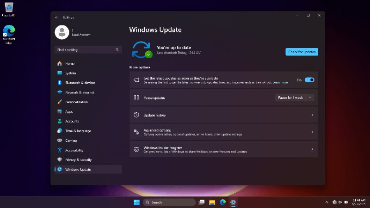Open Apps settings category
The image size is (370, 208).
point(88,111)
